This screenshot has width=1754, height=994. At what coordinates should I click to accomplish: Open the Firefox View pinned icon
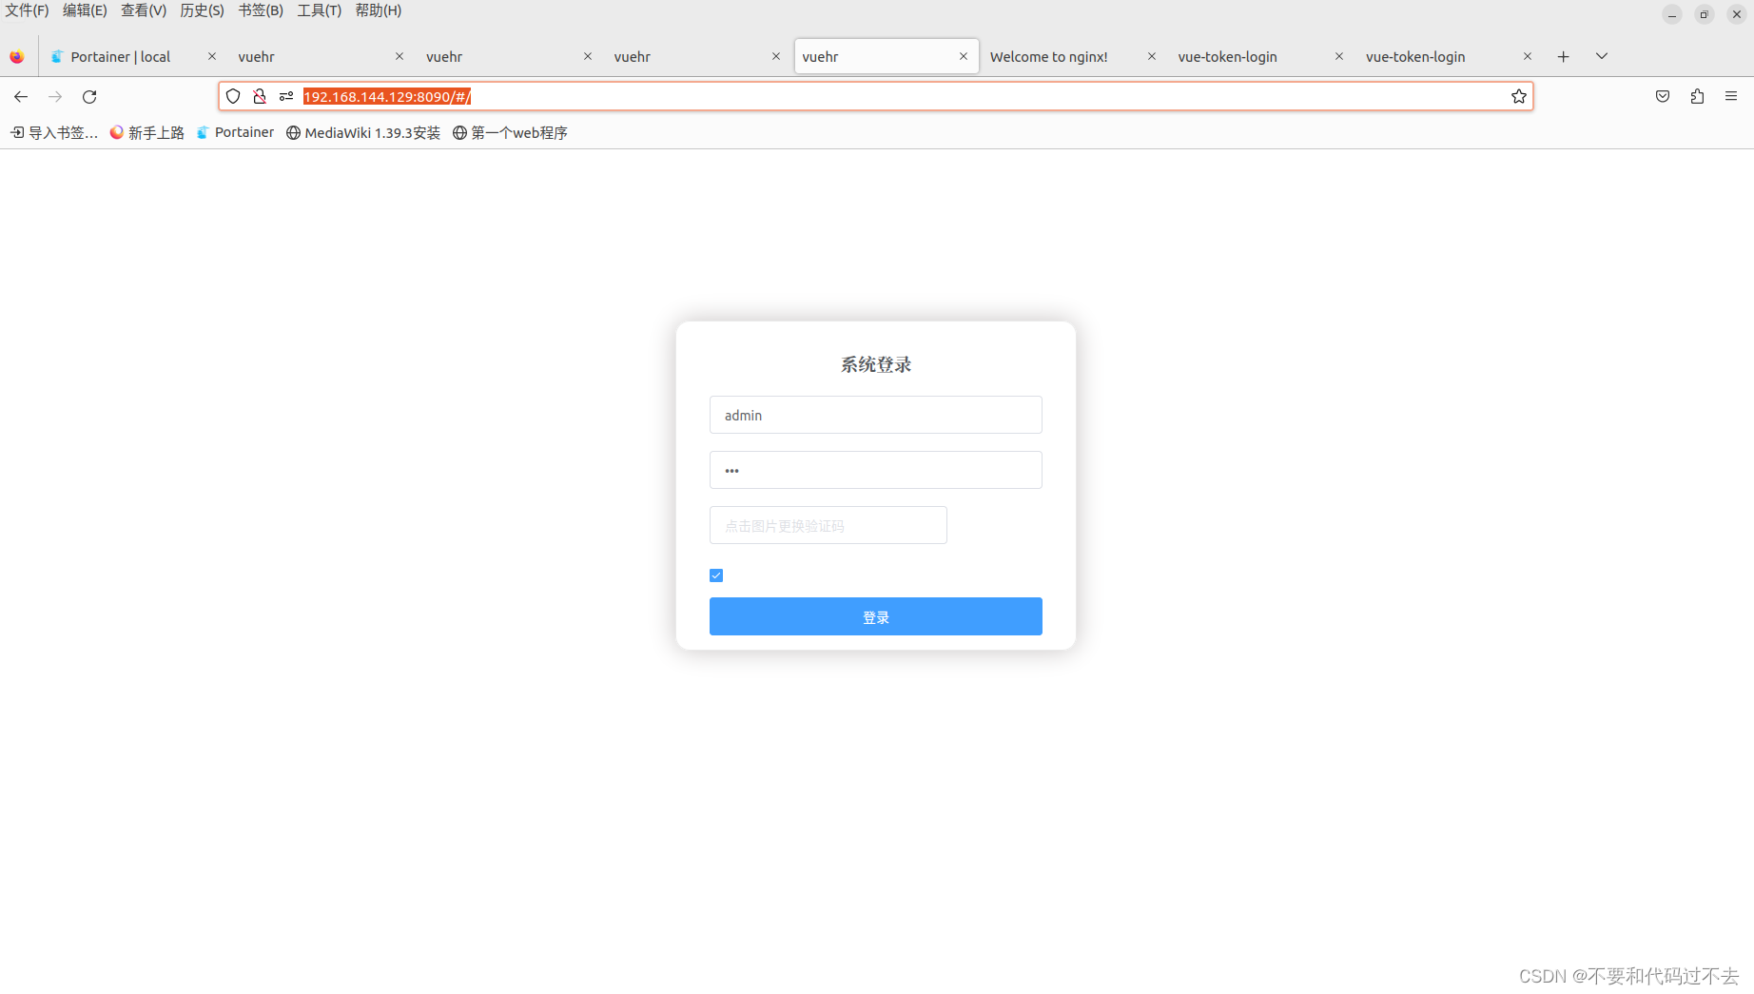17,56
